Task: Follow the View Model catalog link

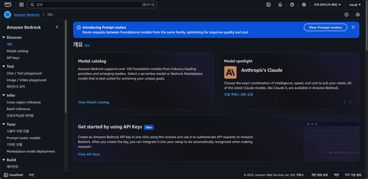Action: (93, 102)
